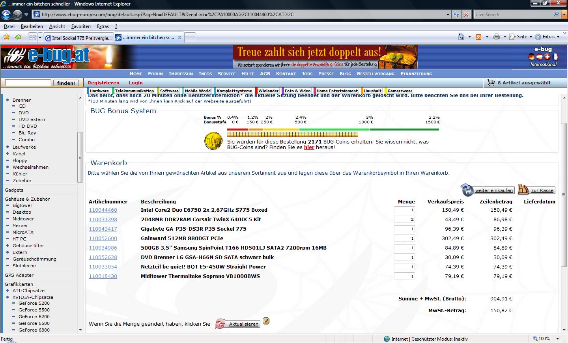Click the zur Kasse button

pyautogui.click(x=542, y=190)
